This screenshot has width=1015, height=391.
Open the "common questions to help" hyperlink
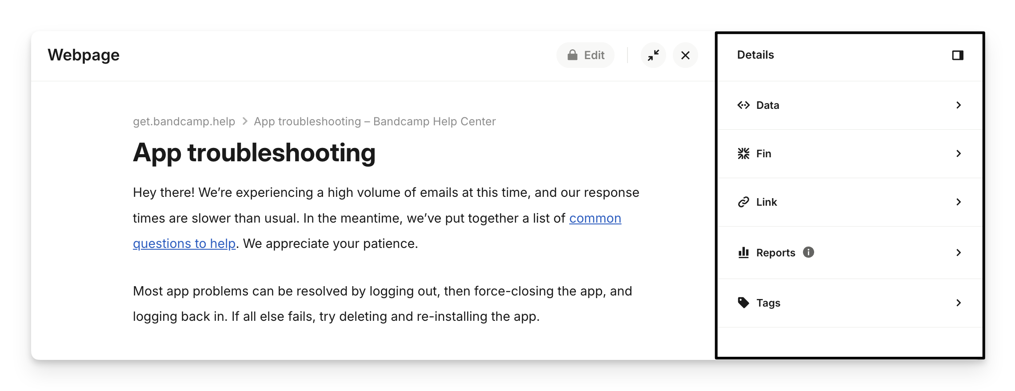pos(595,219)
